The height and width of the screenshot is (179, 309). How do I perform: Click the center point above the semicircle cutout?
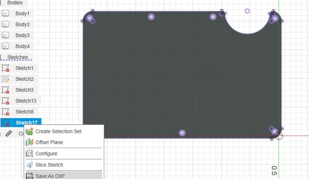pyautogui.click(x=247, y=11)
